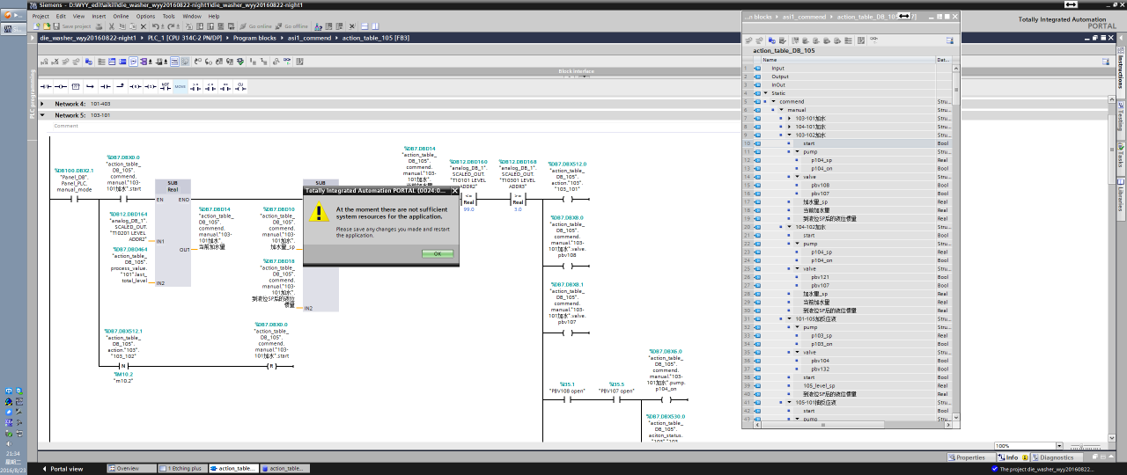The height and width of the screenshot is (475, 1127).
Task: Close the Totally Integrated Automation PORTAL error dialog
Action: click(x=455, y=190)
